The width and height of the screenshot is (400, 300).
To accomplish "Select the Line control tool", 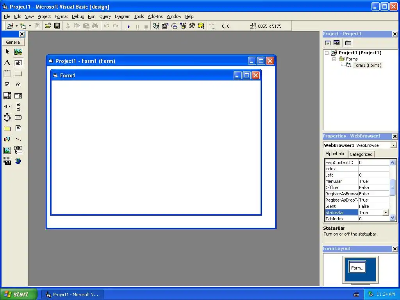I will 18,139.
